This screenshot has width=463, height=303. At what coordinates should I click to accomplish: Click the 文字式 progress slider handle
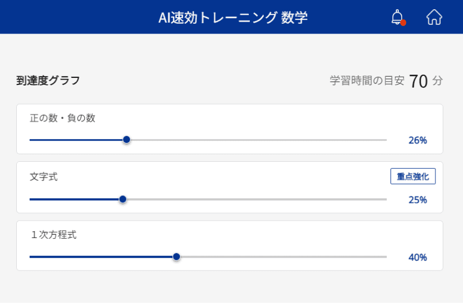coord(123,199)
